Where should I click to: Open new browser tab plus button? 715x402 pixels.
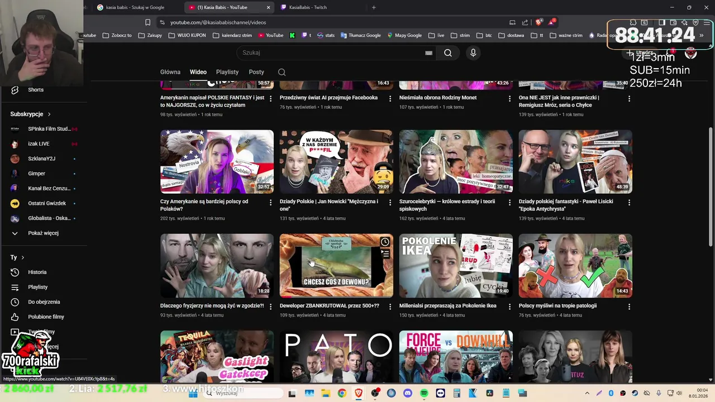click(374, 7)
